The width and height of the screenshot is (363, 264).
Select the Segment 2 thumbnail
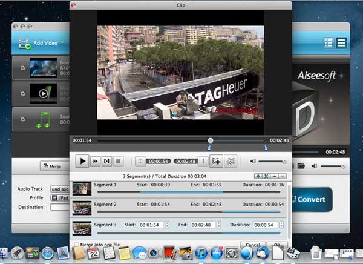[82, 208]
